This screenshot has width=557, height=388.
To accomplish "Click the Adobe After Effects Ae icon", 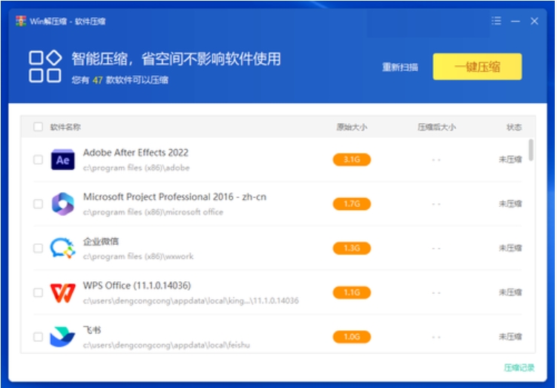I will click(x=63, y=160).
